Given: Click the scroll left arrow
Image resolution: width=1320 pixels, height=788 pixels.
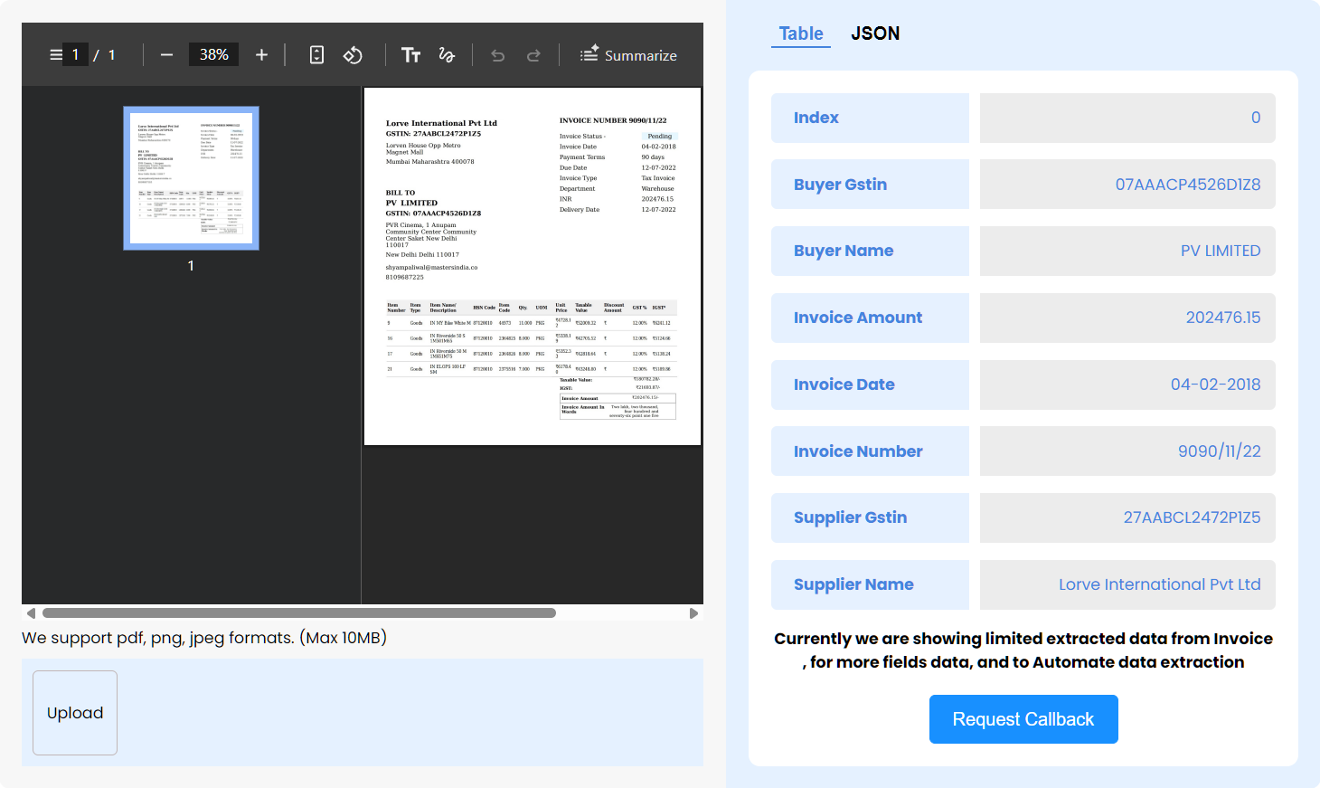Looking at the screenshot, I should coord(31,612).
